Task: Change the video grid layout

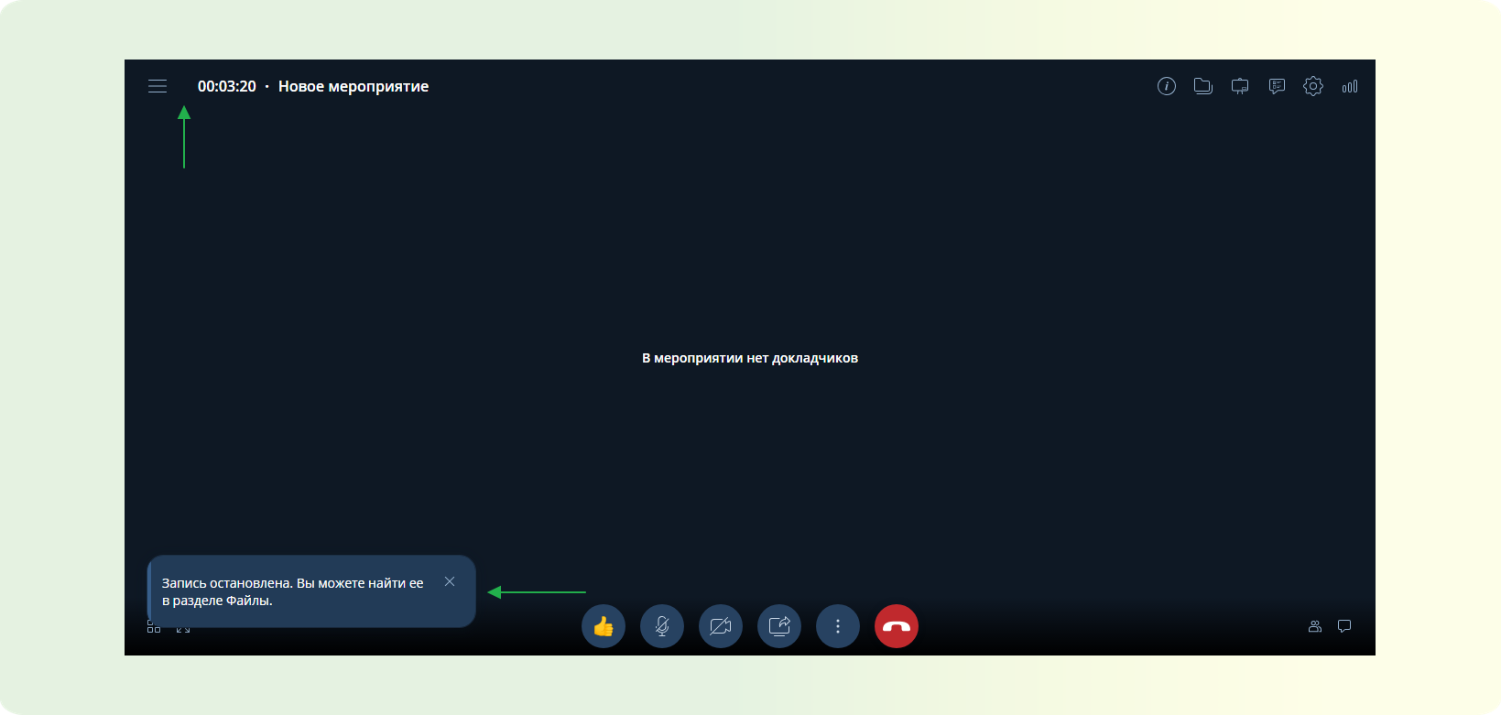Action: tap(154, 630)
